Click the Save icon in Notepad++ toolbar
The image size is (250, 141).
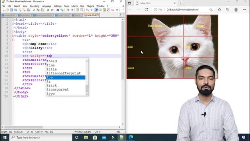tap(11, 10)
